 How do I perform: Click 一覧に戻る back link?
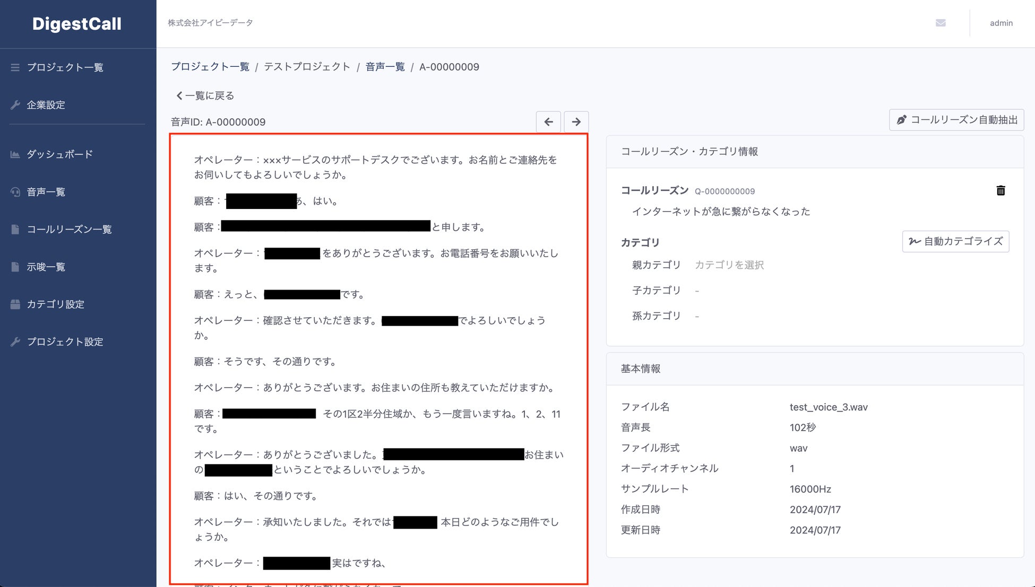(x=205, y=96)
